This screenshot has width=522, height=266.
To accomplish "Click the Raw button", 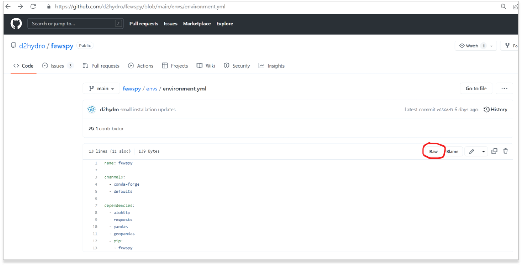I will click(x=434, y=151).
